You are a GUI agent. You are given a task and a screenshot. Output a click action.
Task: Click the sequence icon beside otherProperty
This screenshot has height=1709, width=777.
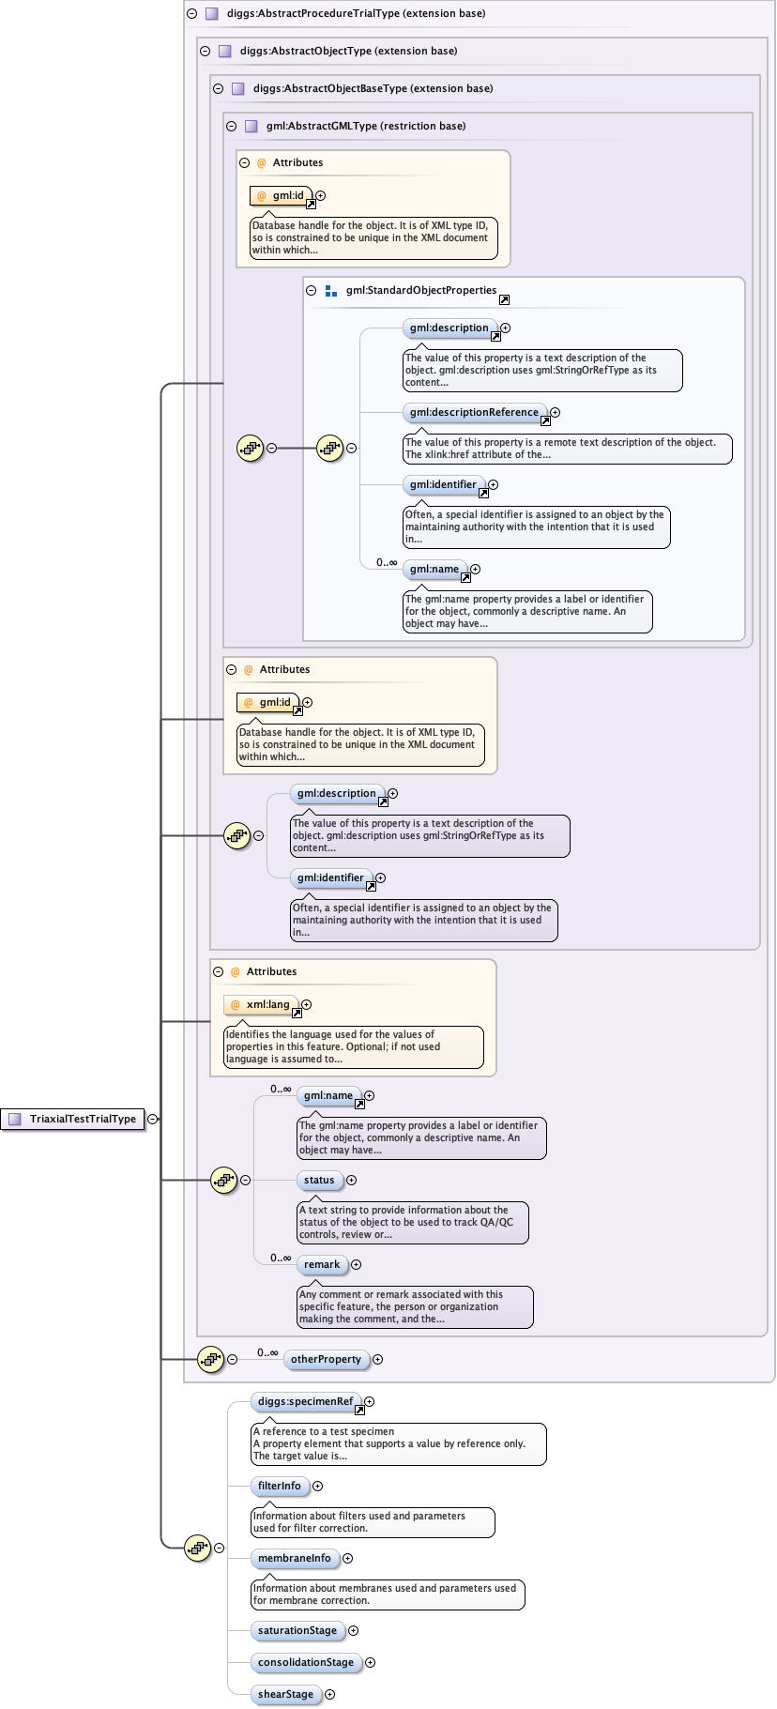210,1359
